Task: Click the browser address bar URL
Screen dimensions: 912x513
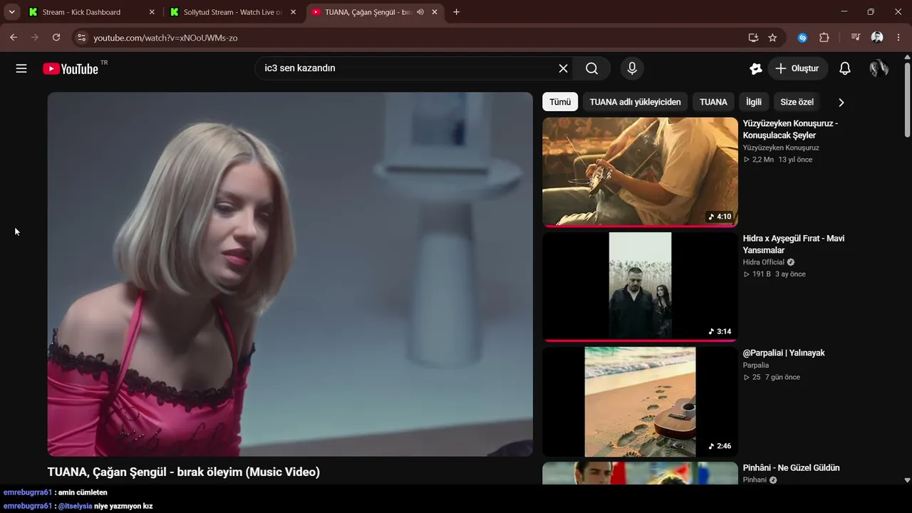Action: (165, 38)
